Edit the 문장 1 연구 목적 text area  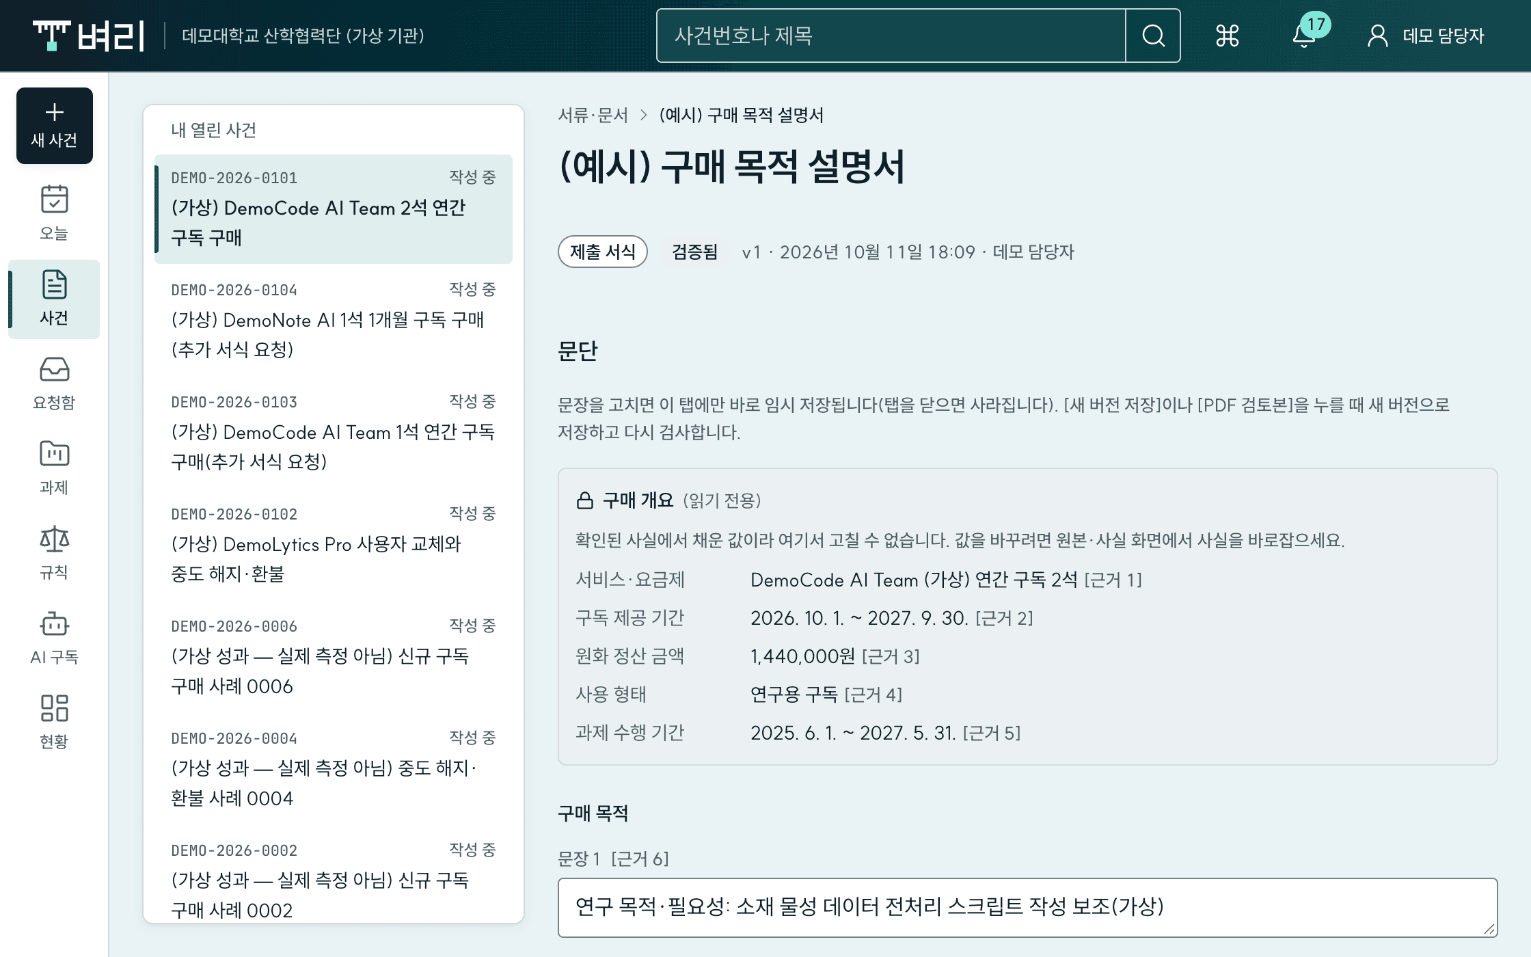tap(1027, 907)
